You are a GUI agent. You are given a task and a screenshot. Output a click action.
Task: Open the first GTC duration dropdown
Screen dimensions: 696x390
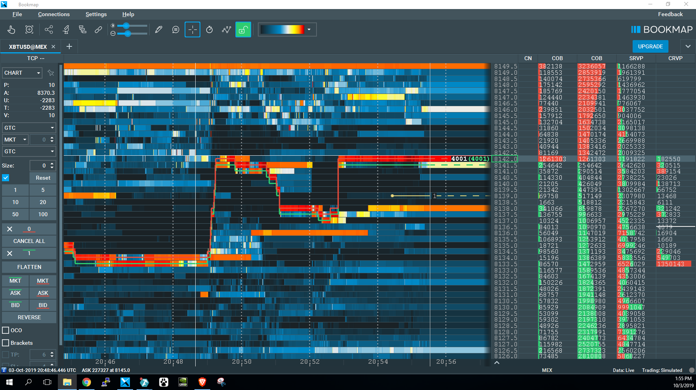point(29,128)
